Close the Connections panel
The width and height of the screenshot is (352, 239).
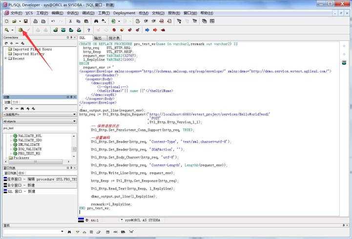click(75, 37)
